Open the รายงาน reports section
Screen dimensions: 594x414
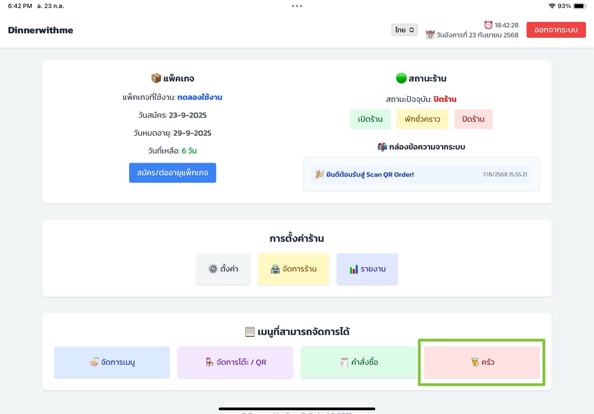click(367, 269)
